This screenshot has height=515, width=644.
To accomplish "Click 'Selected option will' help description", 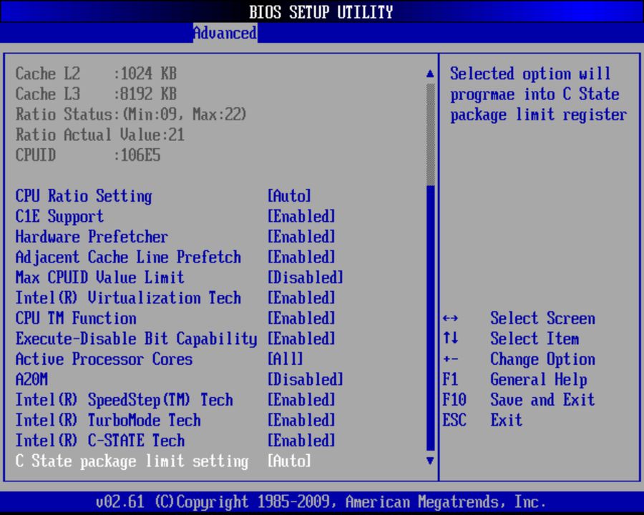I will (x=530, y=74).
